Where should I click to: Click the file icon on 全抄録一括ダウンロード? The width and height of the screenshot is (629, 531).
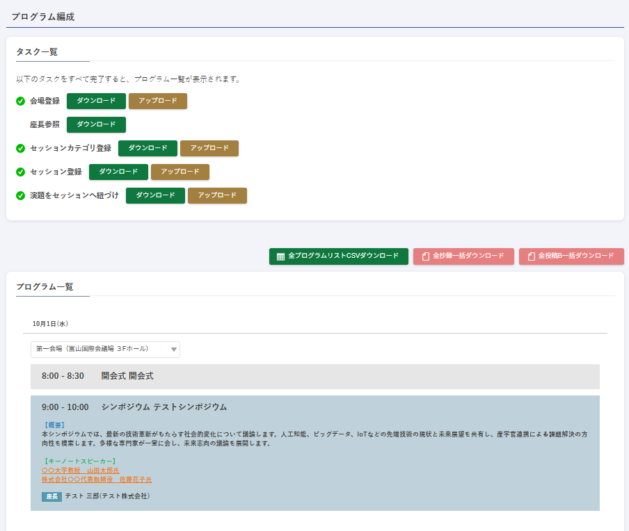(x=425, y=256)
